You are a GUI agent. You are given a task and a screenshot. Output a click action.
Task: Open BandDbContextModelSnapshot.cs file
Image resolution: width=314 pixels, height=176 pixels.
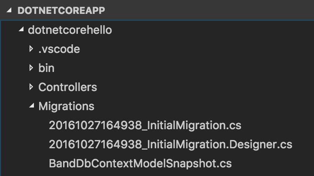[140, 163]
